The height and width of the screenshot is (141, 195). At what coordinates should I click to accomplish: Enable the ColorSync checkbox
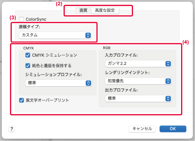[22, 19]
